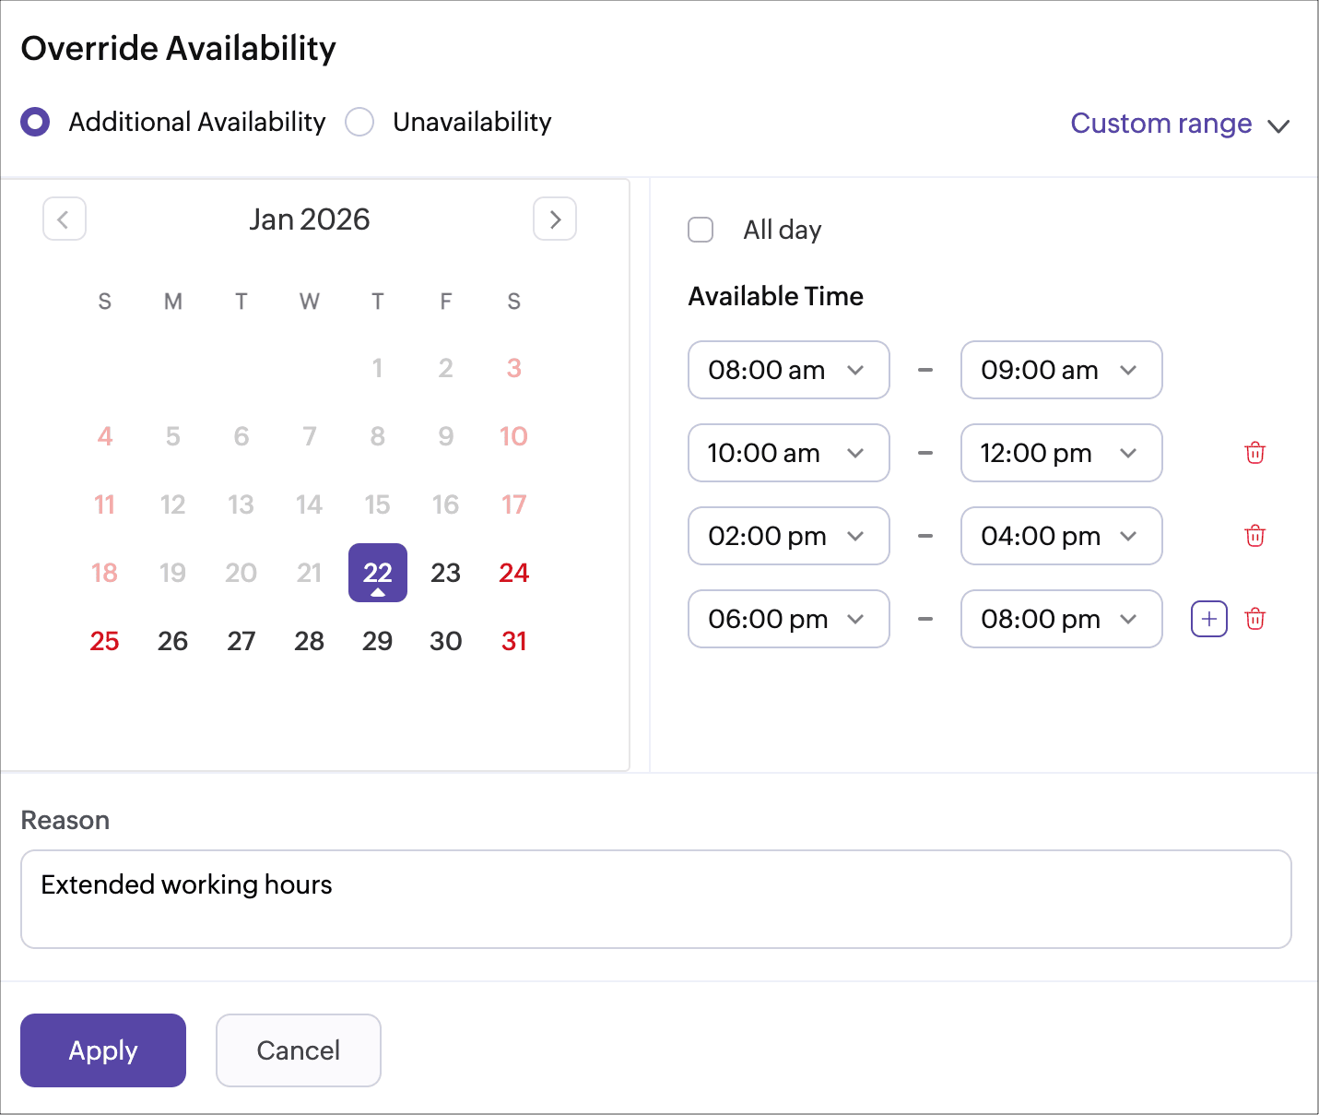Delete the 02:00 pm time slot

(x=1254, y=536)
